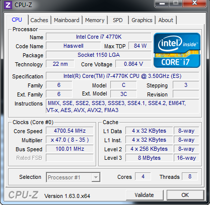The image size is (210, 205).
Task: Click the Multiplier value x 47.0 ( 8 - 35 )
Action: 69,140
